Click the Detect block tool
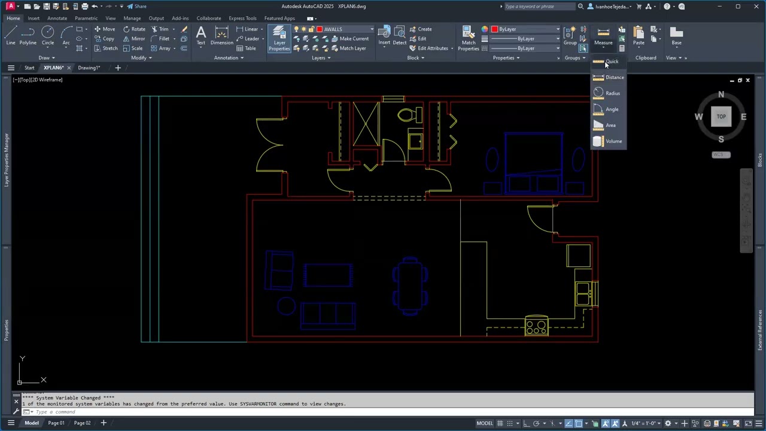This screenshot has height=431, width=766. (x=400, y=36)
